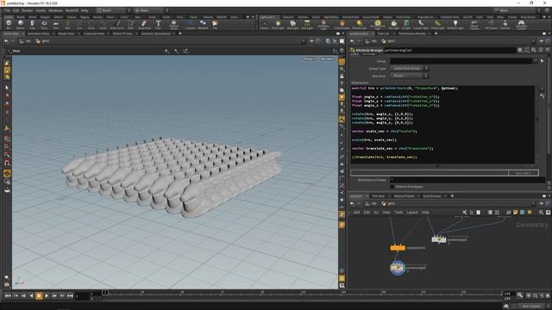The image size is (552, 310).
Task: Open the Build desktop dropdown
Action: pos(113,10)
